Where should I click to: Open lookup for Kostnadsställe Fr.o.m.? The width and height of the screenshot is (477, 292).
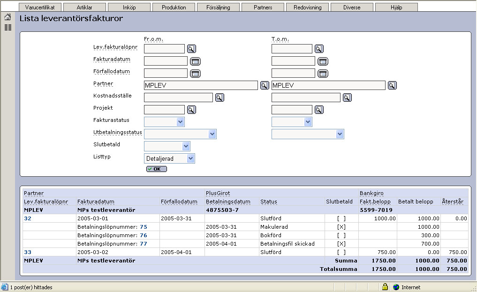tap(220, 97)
